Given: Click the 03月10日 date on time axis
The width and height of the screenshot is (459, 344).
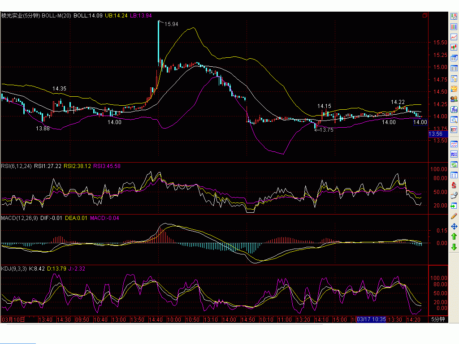Looking at the screenshot, I should (x=13, y=320).
